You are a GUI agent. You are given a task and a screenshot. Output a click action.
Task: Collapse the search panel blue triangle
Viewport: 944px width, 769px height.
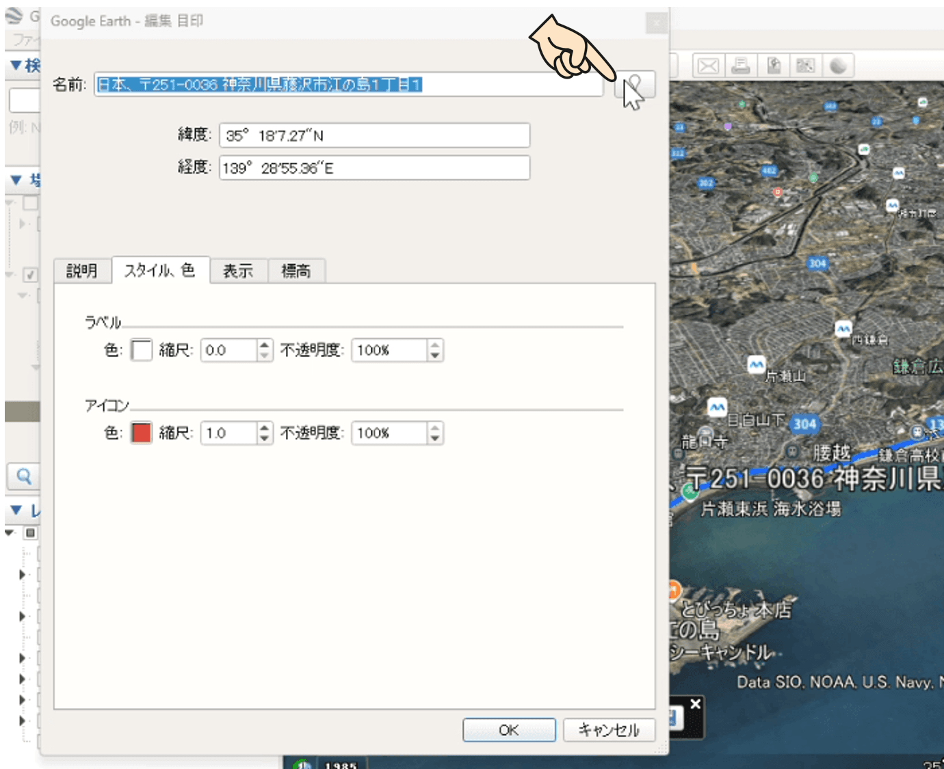16,66
